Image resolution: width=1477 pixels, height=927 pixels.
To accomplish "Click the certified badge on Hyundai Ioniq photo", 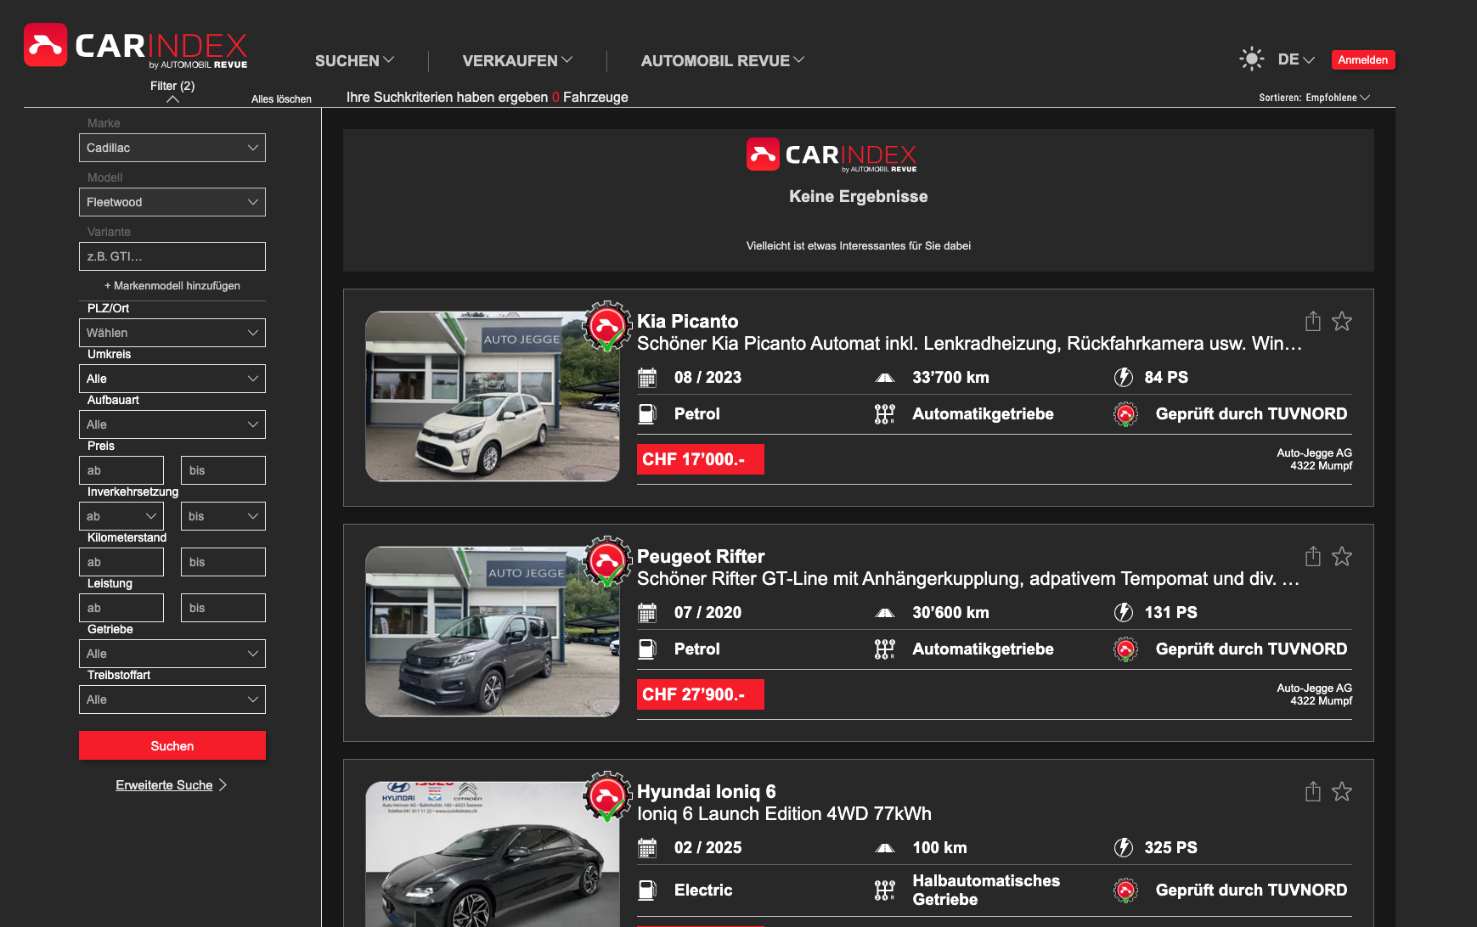I will (x=607, y=796).
